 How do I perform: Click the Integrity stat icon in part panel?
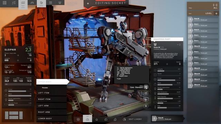point(155,70)
